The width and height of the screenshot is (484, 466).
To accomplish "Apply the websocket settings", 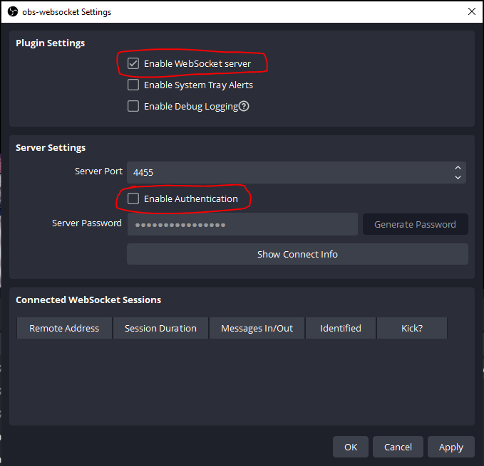I will [x=451, y=447].
